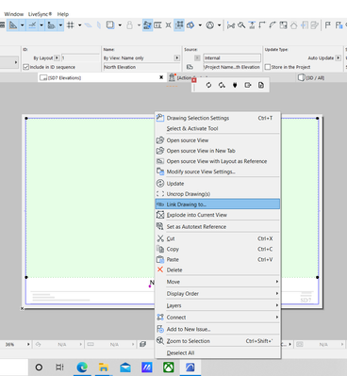The width and height of the screenshot is (347, 376).
Task: Click Deselect All
Action: [x=218, y=352]
